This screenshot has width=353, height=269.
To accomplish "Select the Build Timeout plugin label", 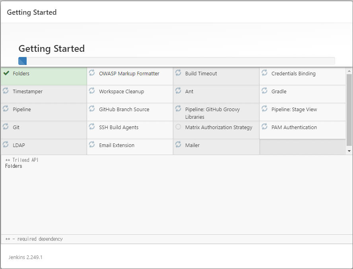I will point(201,74).
